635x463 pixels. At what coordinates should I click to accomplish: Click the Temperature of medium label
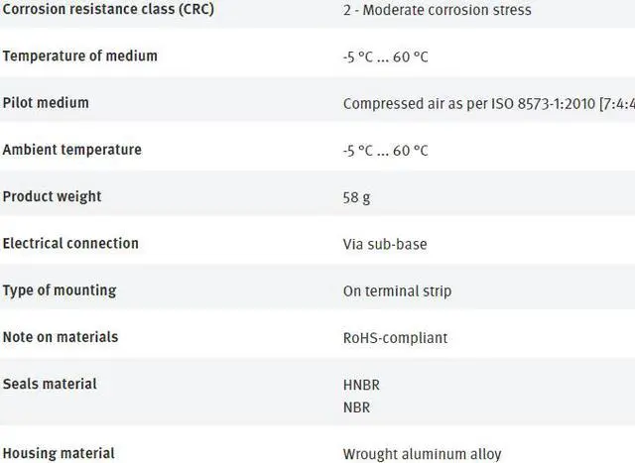pos(80,56)
